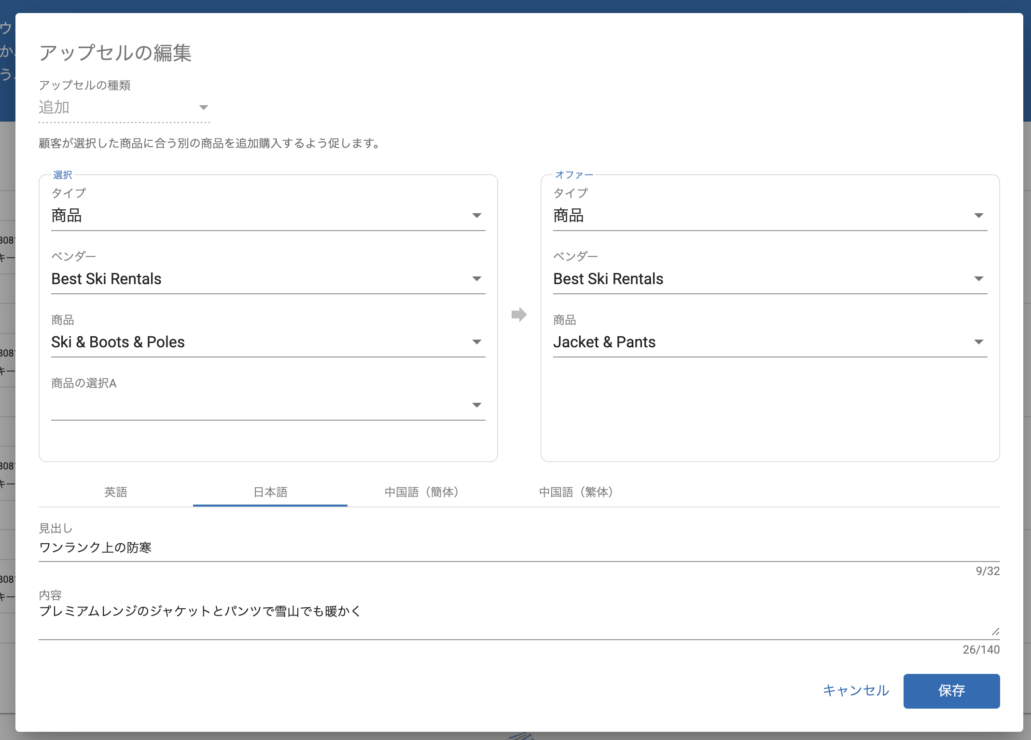Open the 選択 タイプ dropdown showing 商品
The image size is (1031, 740).
pos(268,216)
